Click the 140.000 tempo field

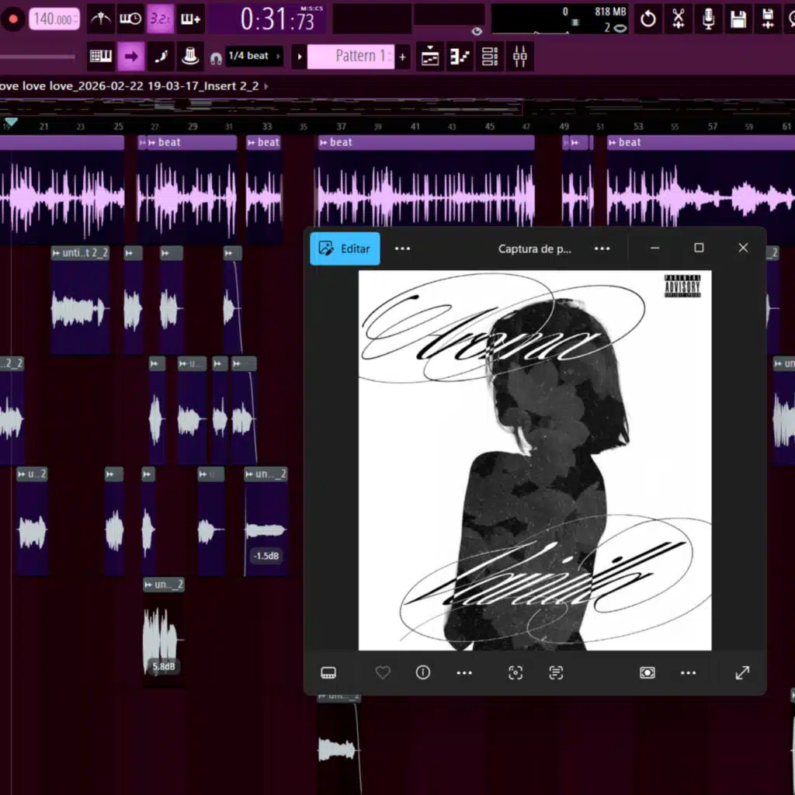pos(55,19)
